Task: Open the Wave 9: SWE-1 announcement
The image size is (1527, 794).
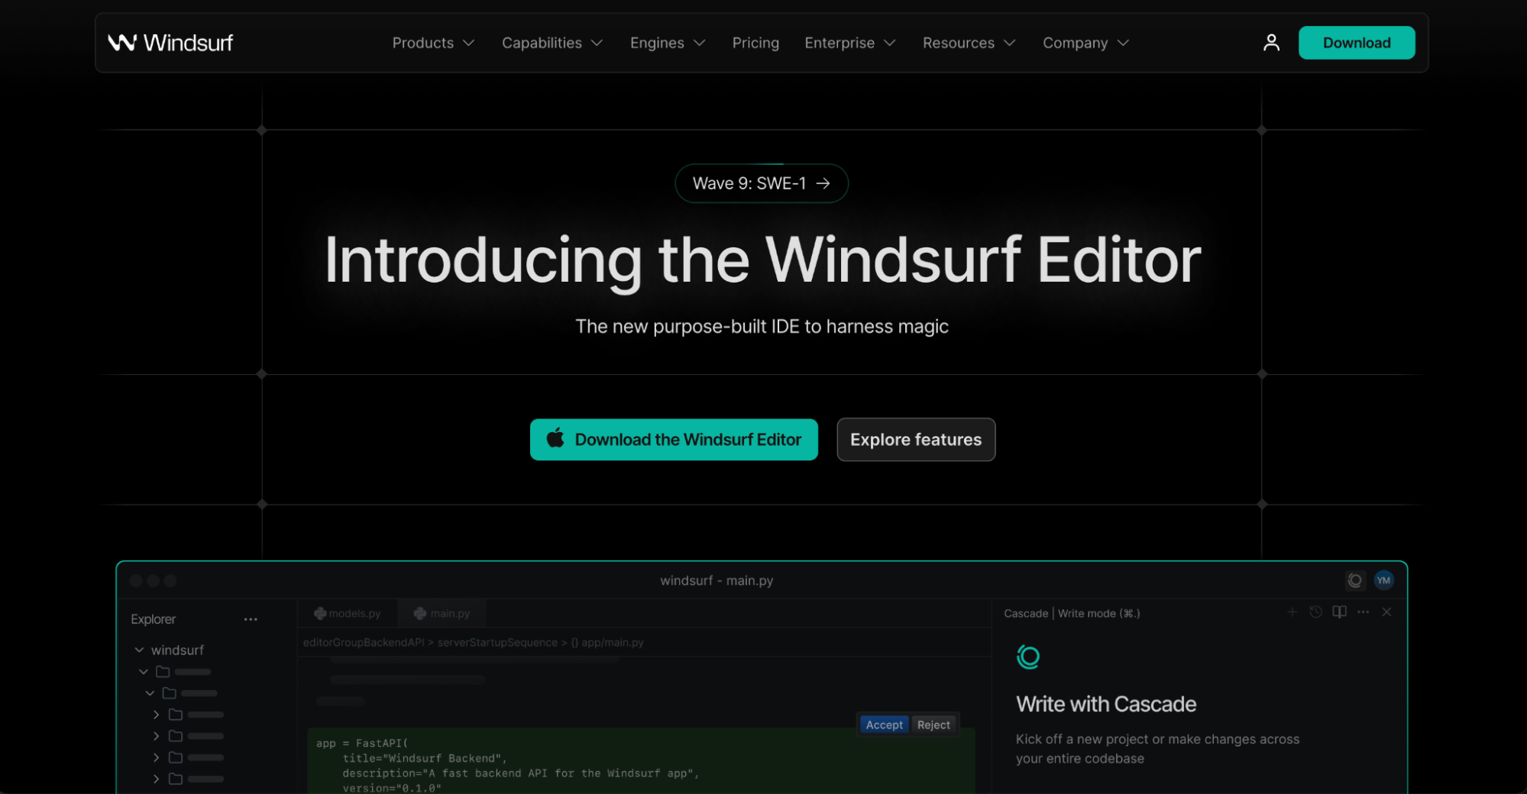Action: click(761, 183)
